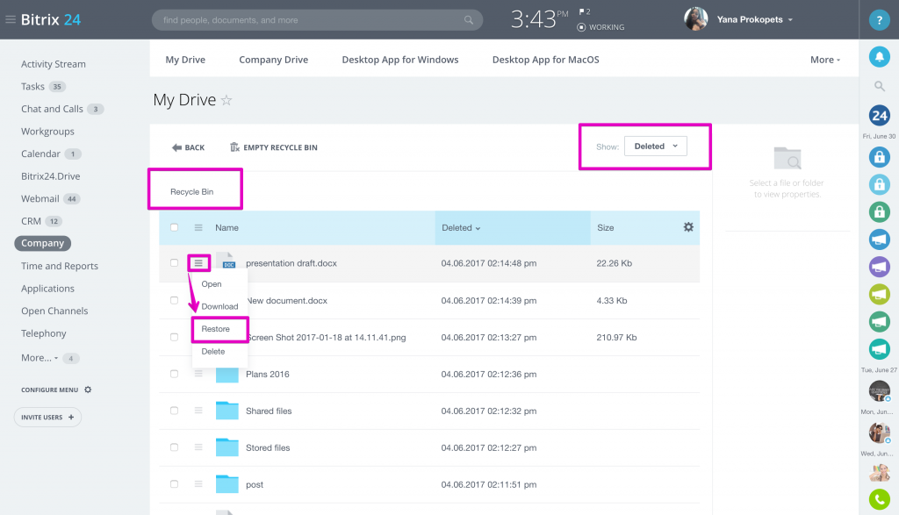The width and height of the screenshot is (899, 515).
Task: Open row menu for Stored files folder
Action: (198, 447)
